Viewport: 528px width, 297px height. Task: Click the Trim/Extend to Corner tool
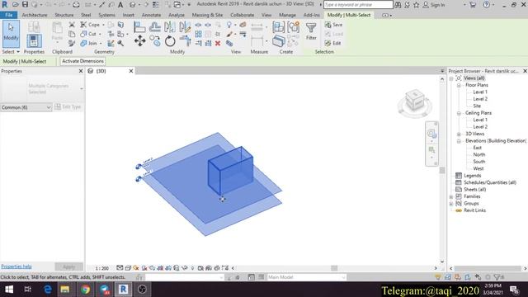pos(185,41)
